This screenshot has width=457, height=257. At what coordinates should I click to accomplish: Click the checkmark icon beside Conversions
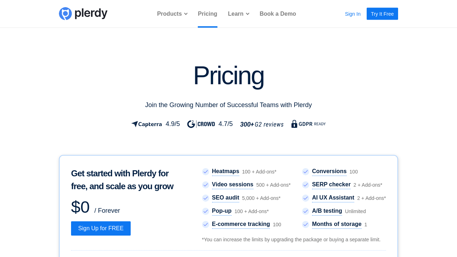point(306,172)
